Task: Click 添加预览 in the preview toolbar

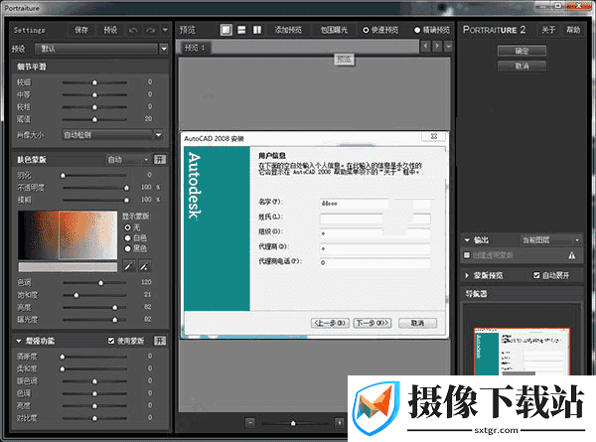Action: [x=288, y=30]
